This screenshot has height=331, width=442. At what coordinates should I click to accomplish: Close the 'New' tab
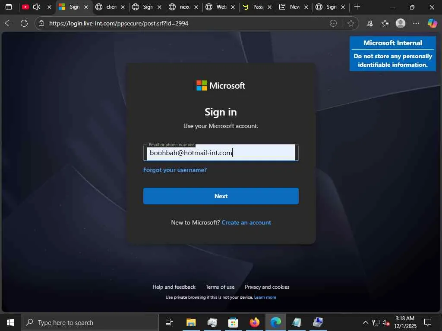[306, 7]
